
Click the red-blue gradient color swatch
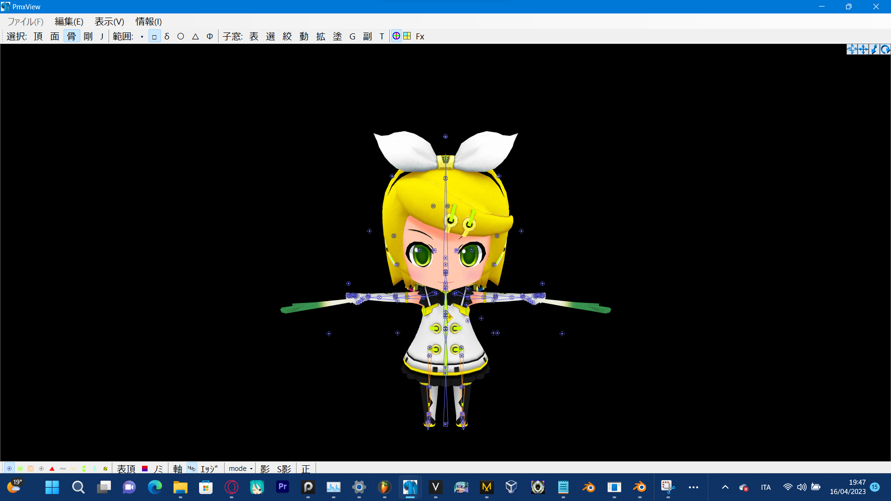[x=145, y=469]
